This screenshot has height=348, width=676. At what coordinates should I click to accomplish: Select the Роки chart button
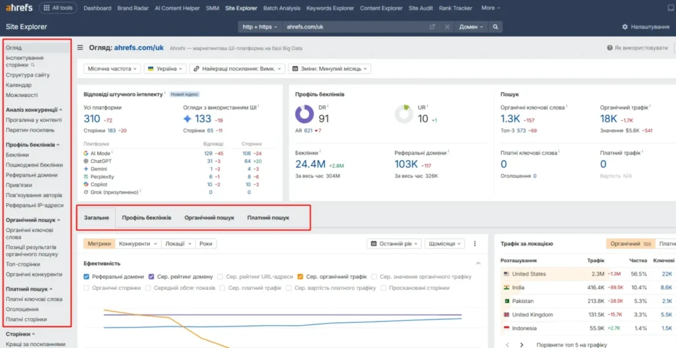[x=206, y=244]
